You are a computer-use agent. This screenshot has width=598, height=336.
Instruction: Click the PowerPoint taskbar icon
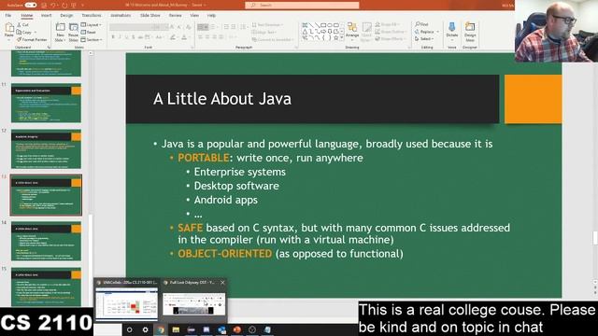pos(236,329)
